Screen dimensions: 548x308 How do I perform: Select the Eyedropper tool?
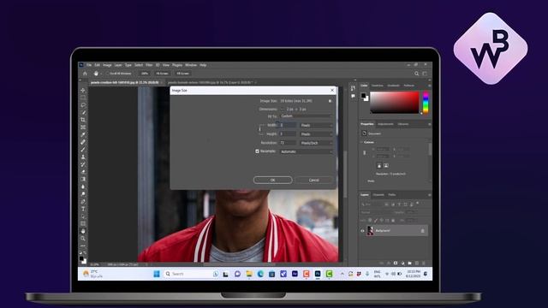83,134
